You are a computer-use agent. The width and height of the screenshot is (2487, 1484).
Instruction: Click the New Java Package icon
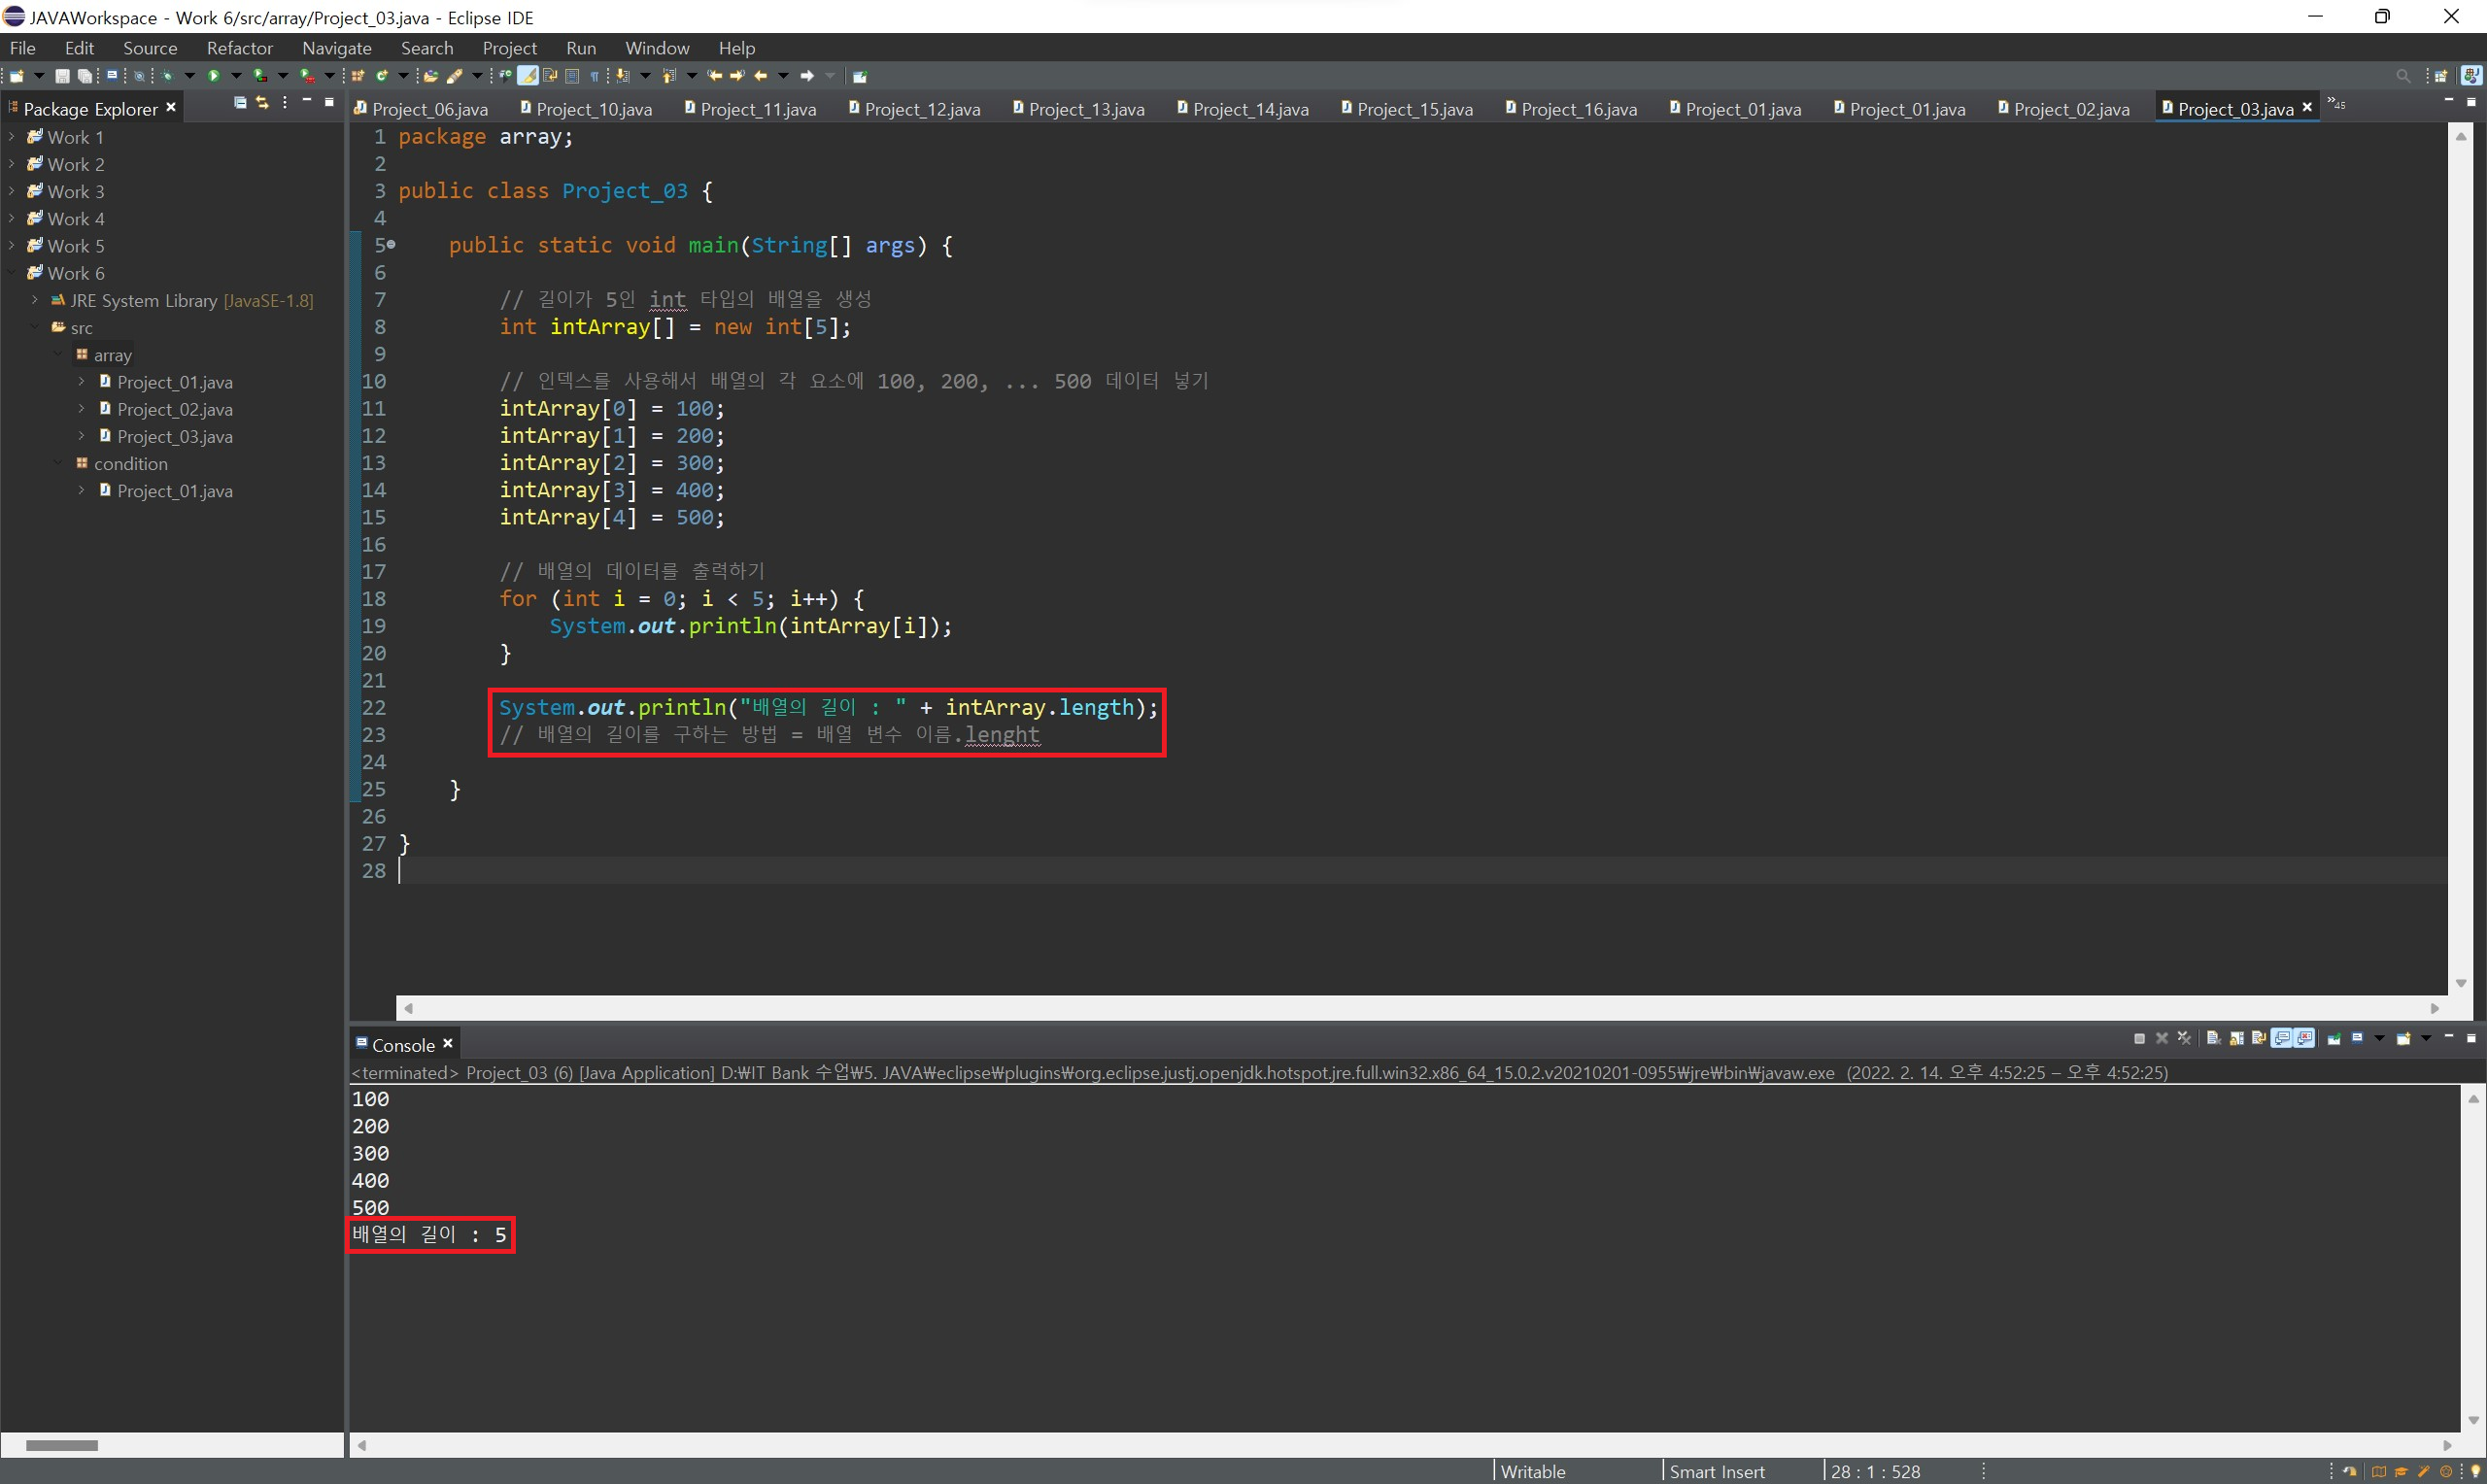pos(358,76)
